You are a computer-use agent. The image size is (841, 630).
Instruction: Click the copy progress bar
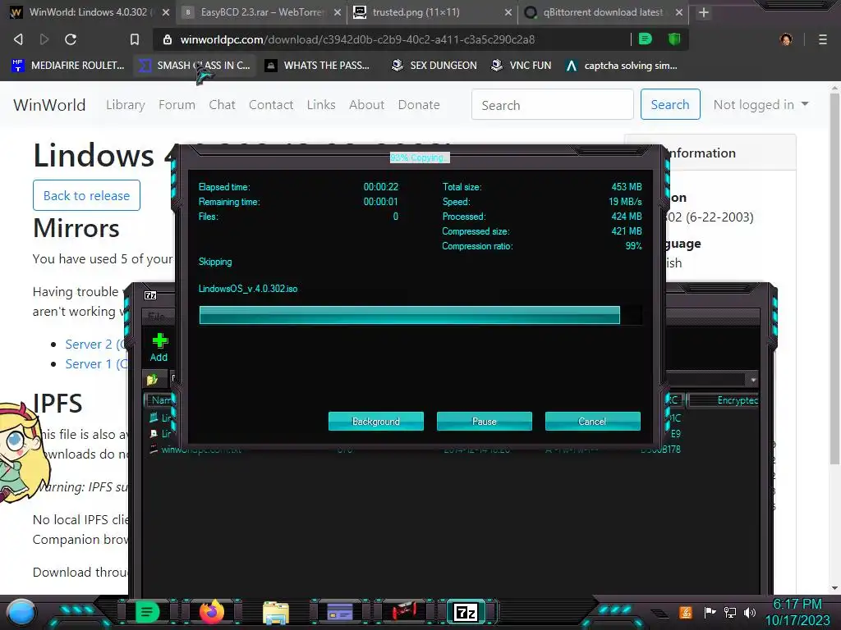[420, 315]
